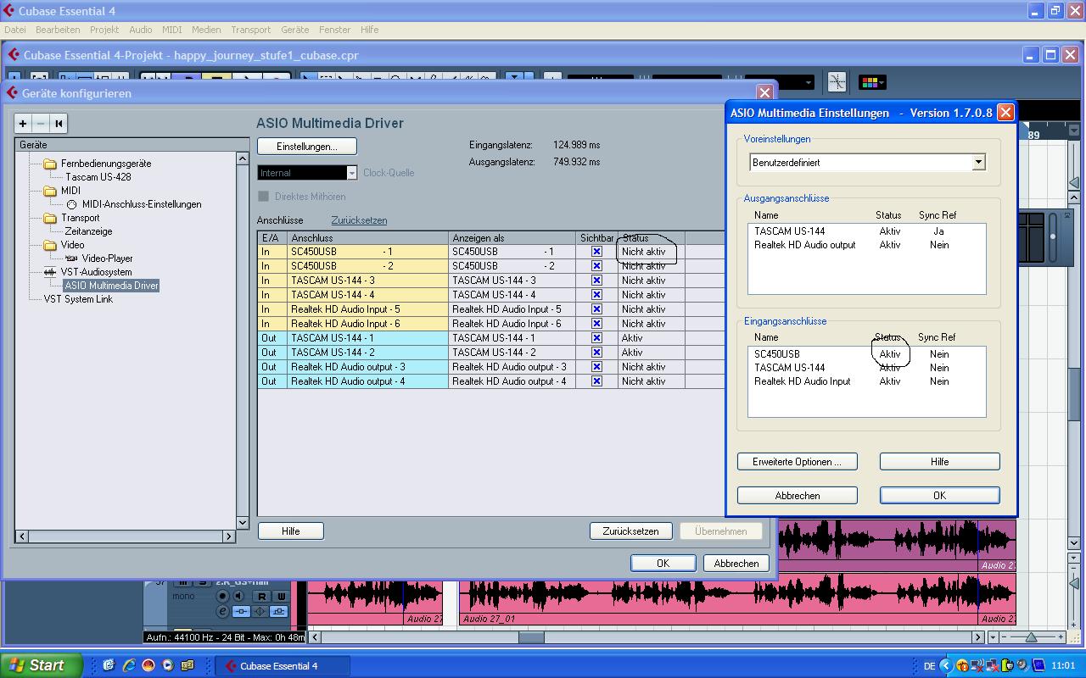
Task: Click the down arrow of the device tree scrollbar
Action: pos(243,523)
